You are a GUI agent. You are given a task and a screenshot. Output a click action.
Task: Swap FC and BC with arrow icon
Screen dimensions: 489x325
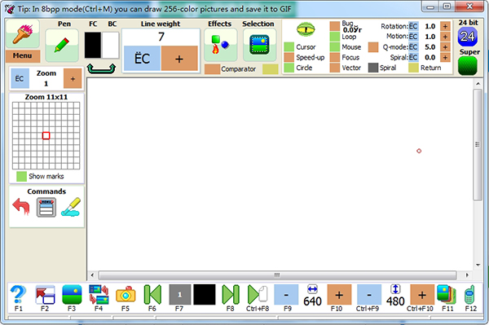pos(101,68)
